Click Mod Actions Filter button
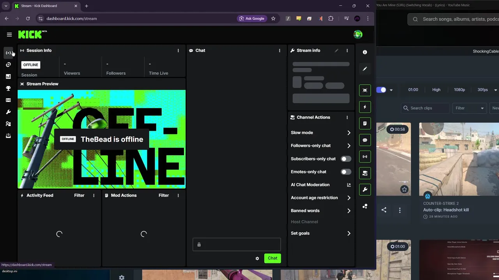499x280 pixels. pyautogui.click(x=164, y=196)
